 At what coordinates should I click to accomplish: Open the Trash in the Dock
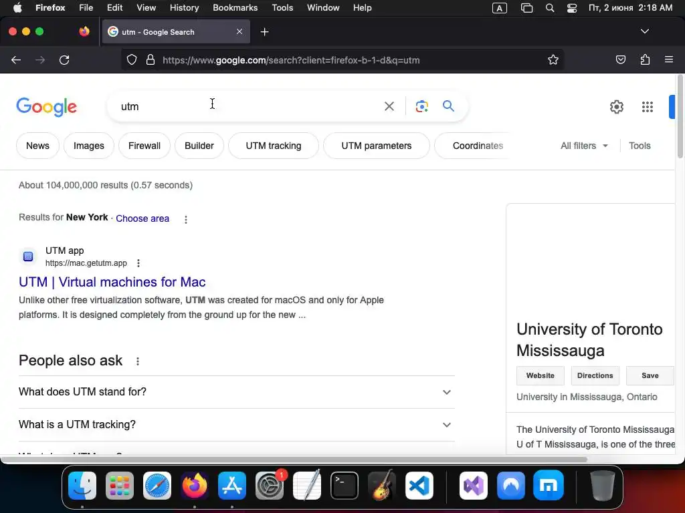[x=603, y=485]
